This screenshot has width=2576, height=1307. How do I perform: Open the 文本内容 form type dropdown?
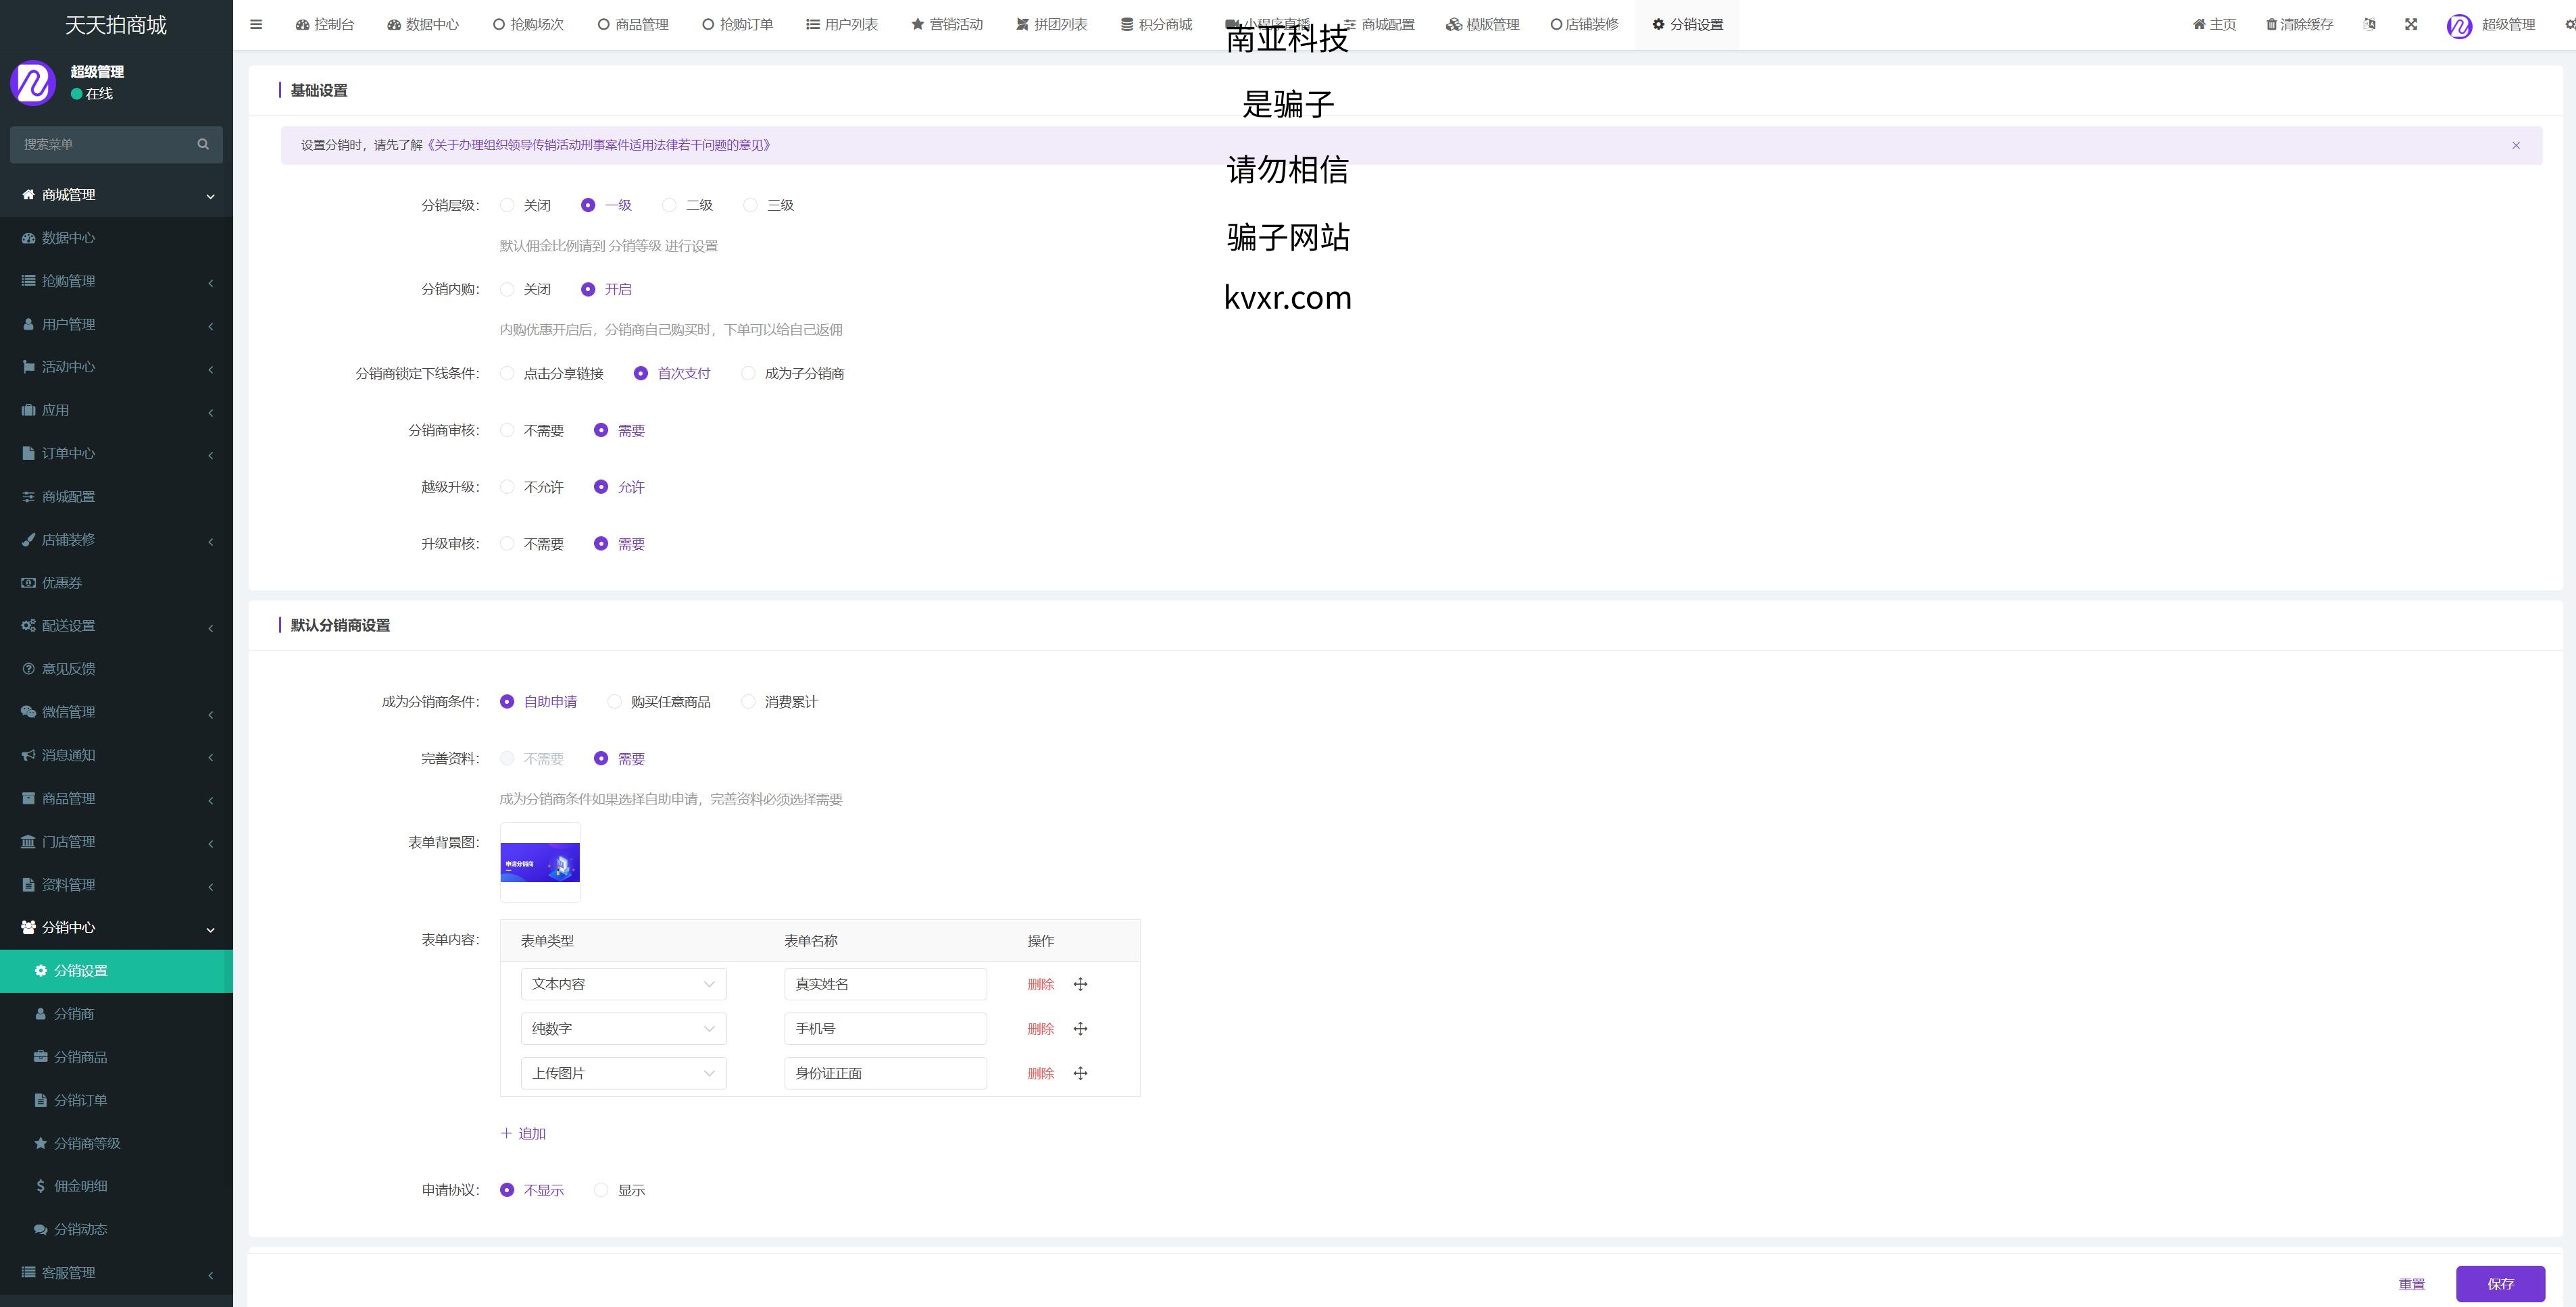(x=623, y=984)
